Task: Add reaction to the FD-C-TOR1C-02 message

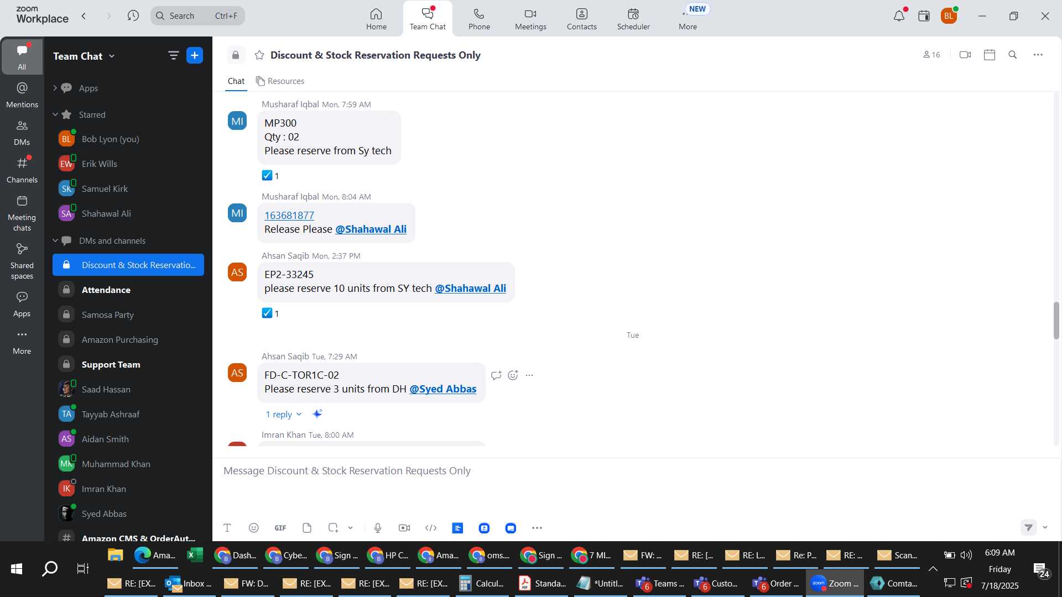Action: (513, 375)
